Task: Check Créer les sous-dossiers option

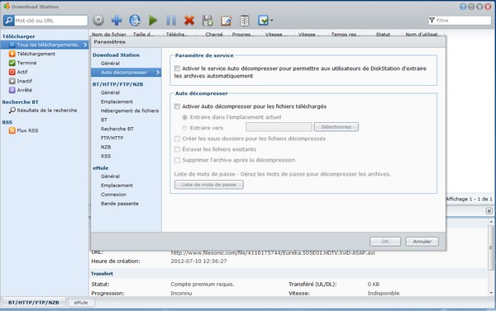Action: pos(177,139)
